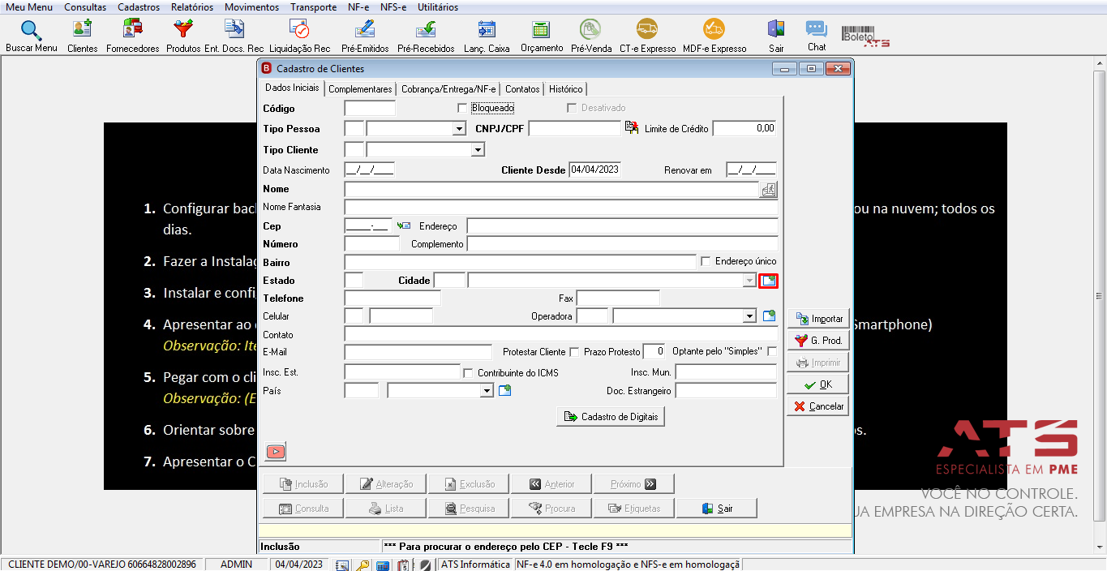
Task: Open the Operadora dropdown list
Action: click(x=749, y=316)
